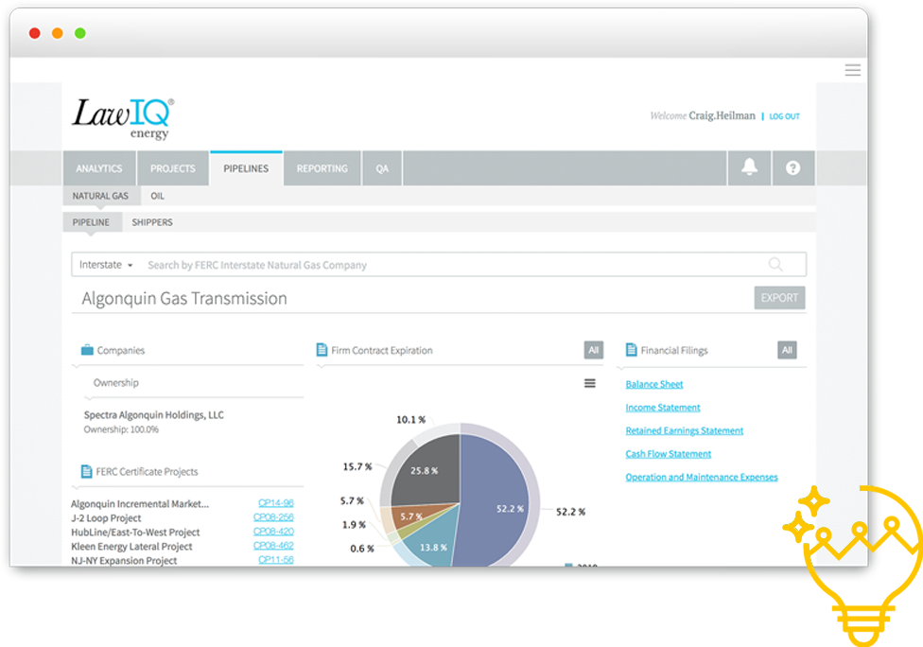Click the Algonquin Incremental Market project row

click(x=183, y=503)
